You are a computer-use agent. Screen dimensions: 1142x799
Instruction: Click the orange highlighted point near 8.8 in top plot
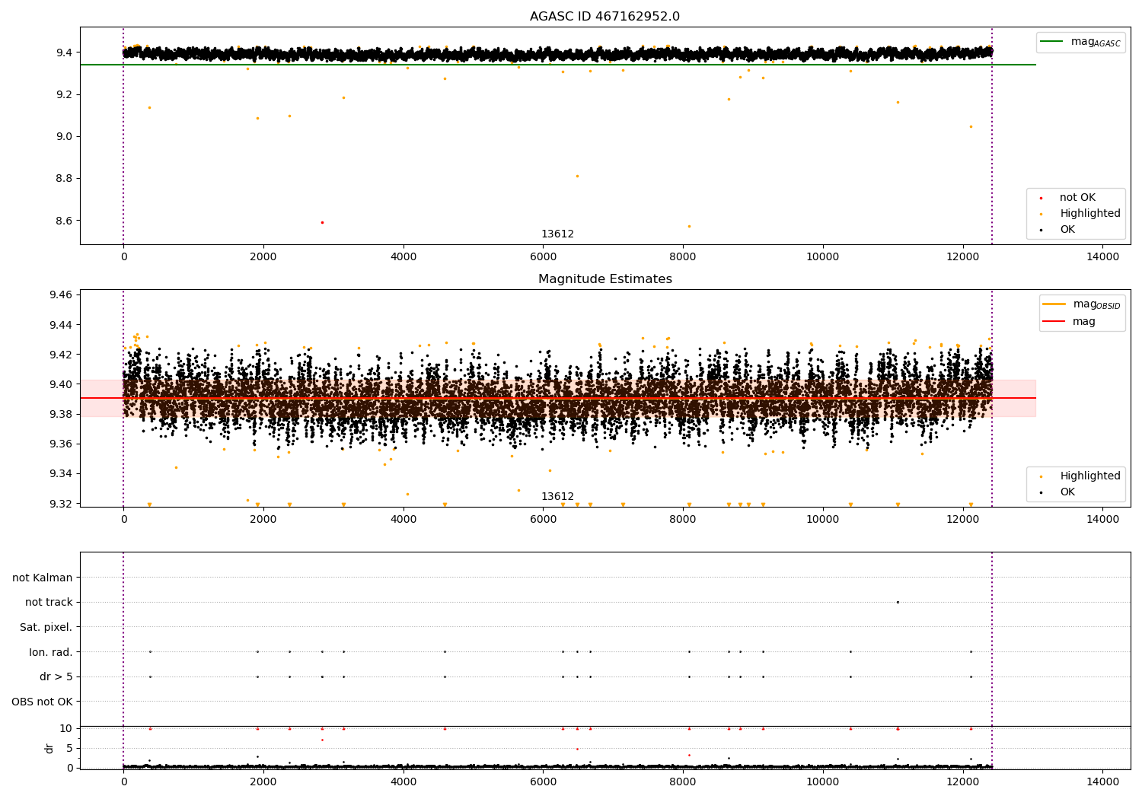point(577,176)
